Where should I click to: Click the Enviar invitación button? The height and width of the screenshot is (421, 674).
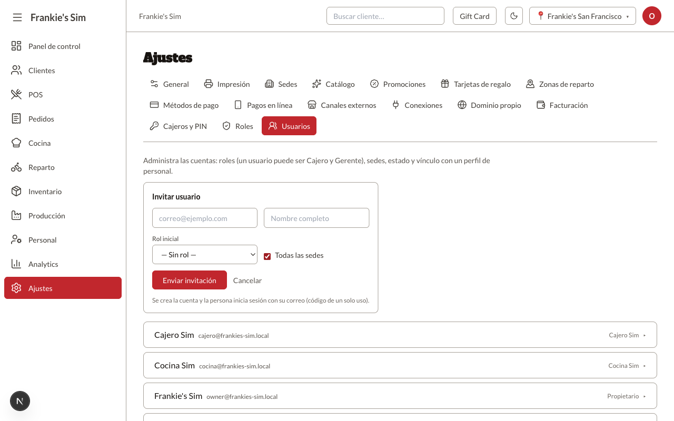[x=190, y=280]
